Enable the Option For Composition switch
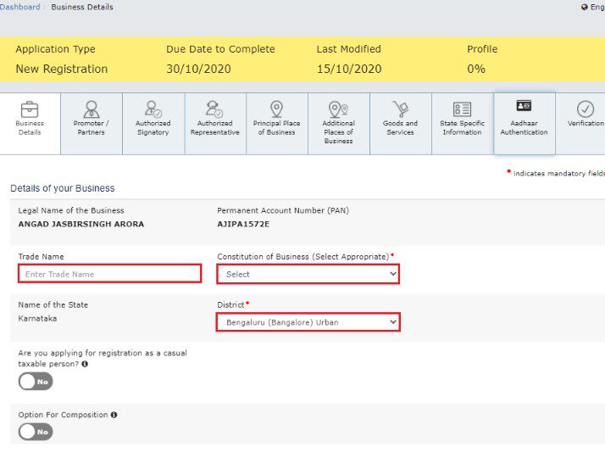This screenshot has height=463, width=605. (x=36, y=432)
